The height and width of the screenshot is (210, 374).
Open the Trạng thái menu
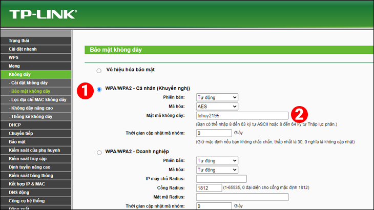(36, 40)
